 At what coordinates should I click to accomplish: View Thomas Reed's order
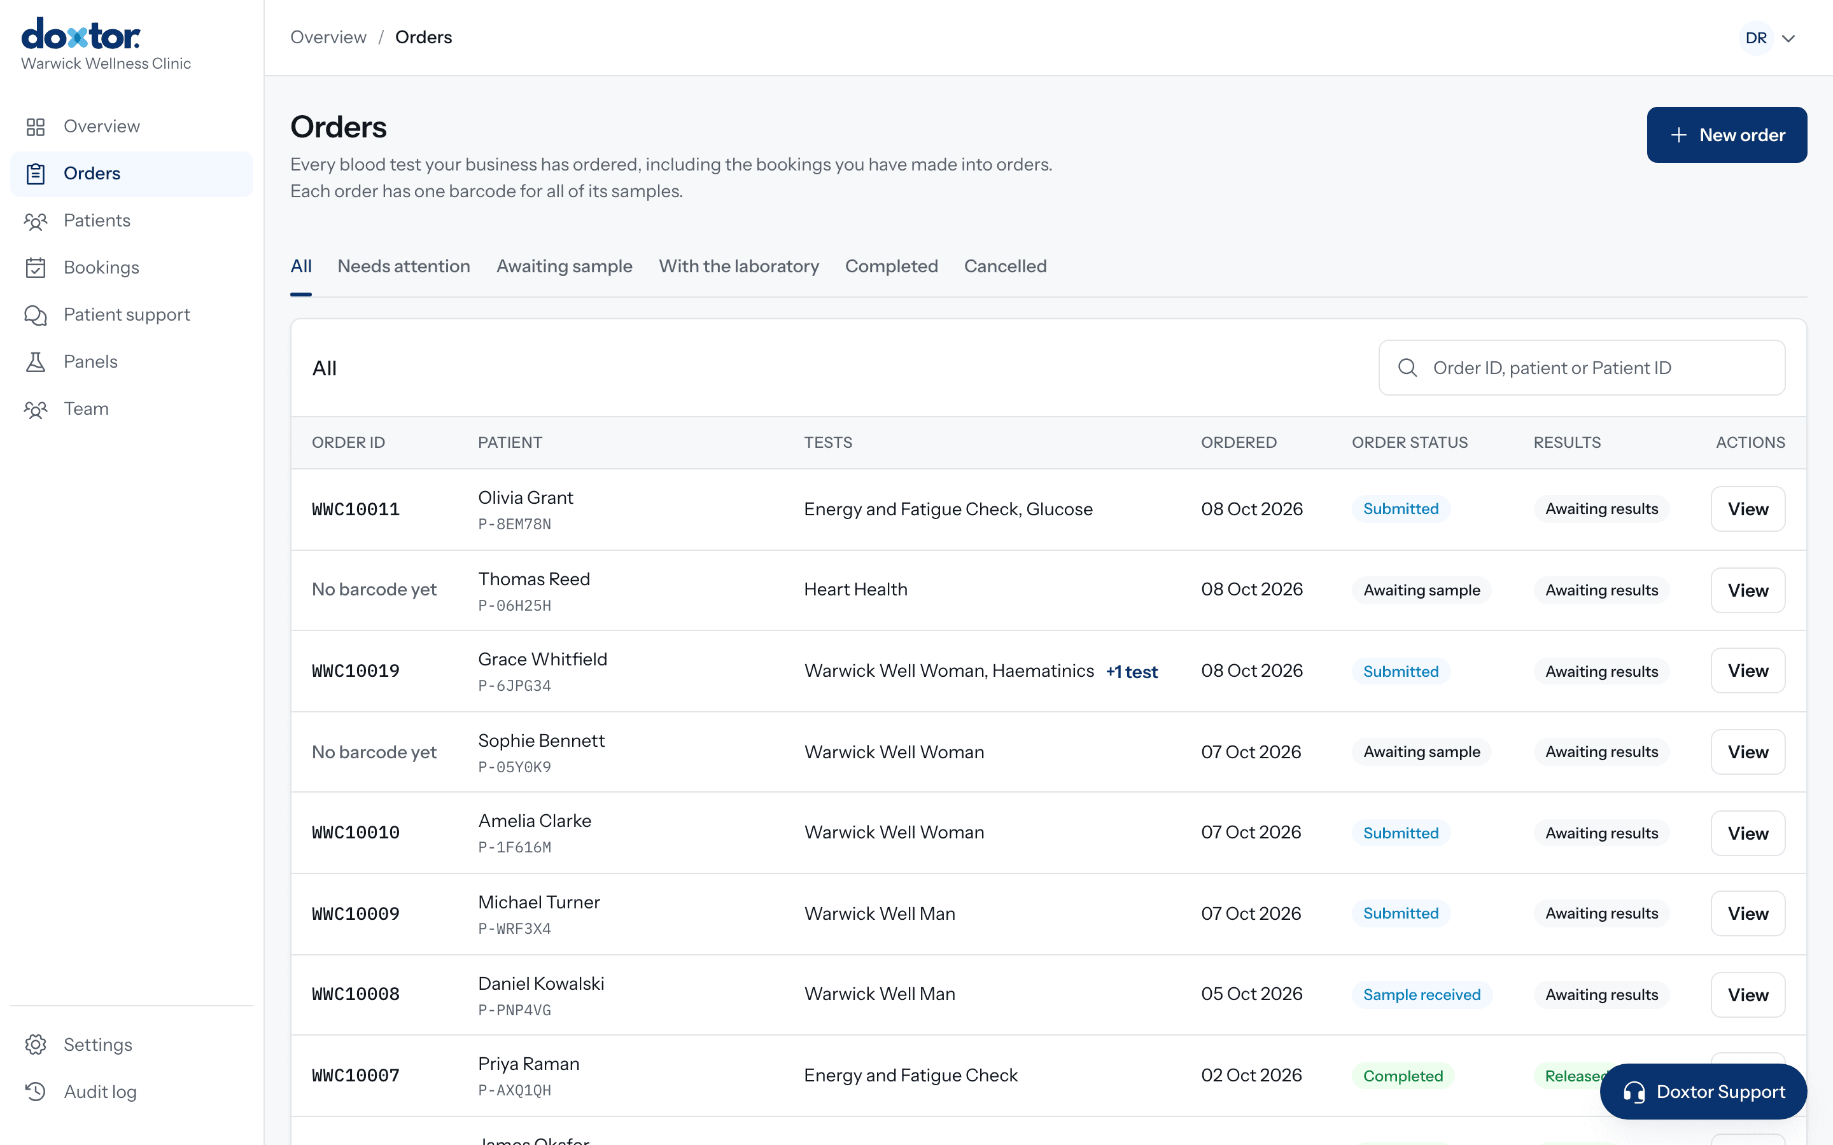click(x=1748, y=590)
